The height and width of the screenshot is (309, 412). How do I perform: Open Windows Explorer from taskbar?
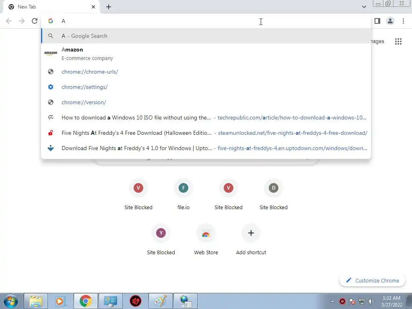pos(36,301)
